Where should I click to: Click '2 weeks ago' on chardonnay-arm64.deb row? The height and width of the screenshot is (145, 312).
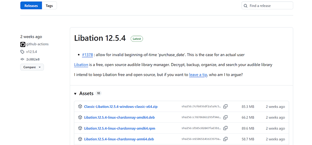pos(275,139)
